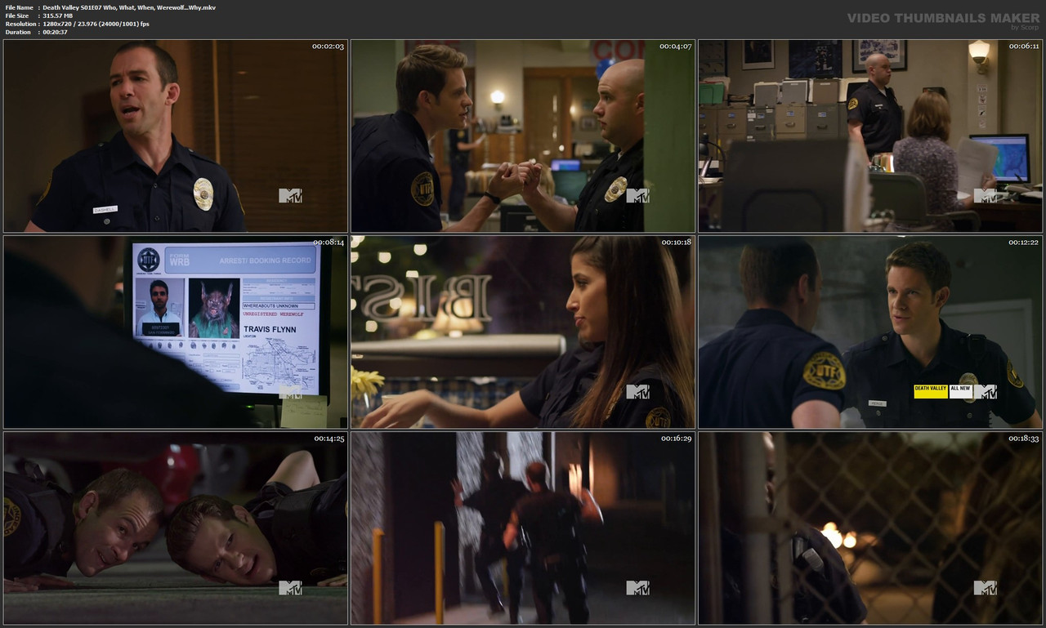This screenshot has height=628, width=1046.
Task: Select the 00:08:14 timestamp marker
Action: (329, 241)
